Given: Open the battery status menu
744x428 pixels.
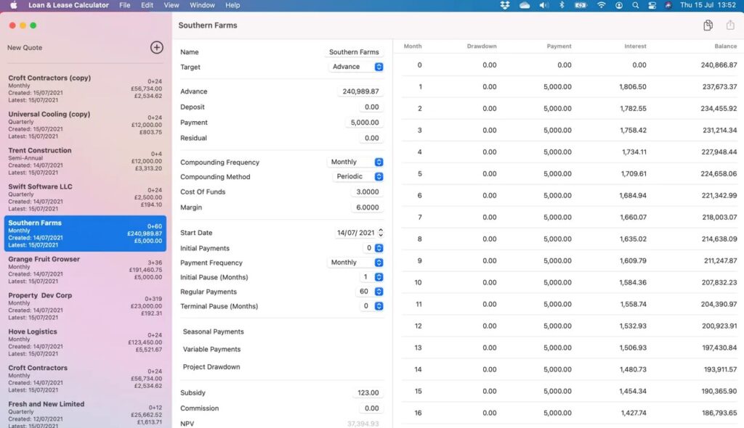Looking at the screenshot, I should point(580,5).
